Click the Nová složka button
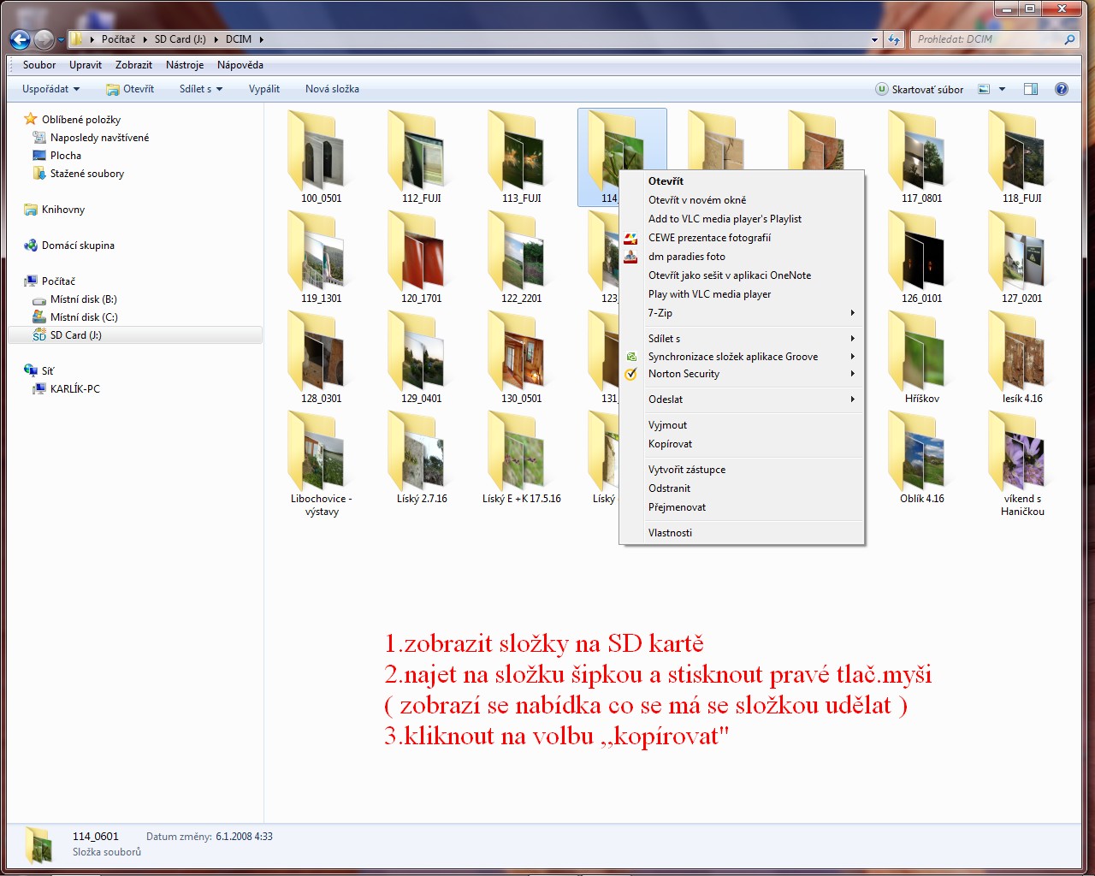Image resolution: width=1095 pixels, height=876 pixels. (332, 89)
